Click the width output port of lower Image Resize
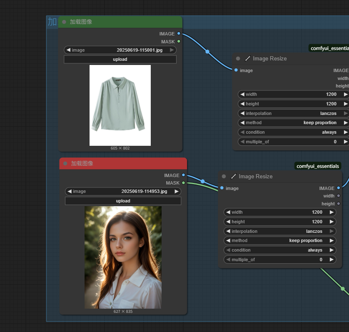Image resolution: width=349 pixels, height=332 pixels. click(339, 196)
